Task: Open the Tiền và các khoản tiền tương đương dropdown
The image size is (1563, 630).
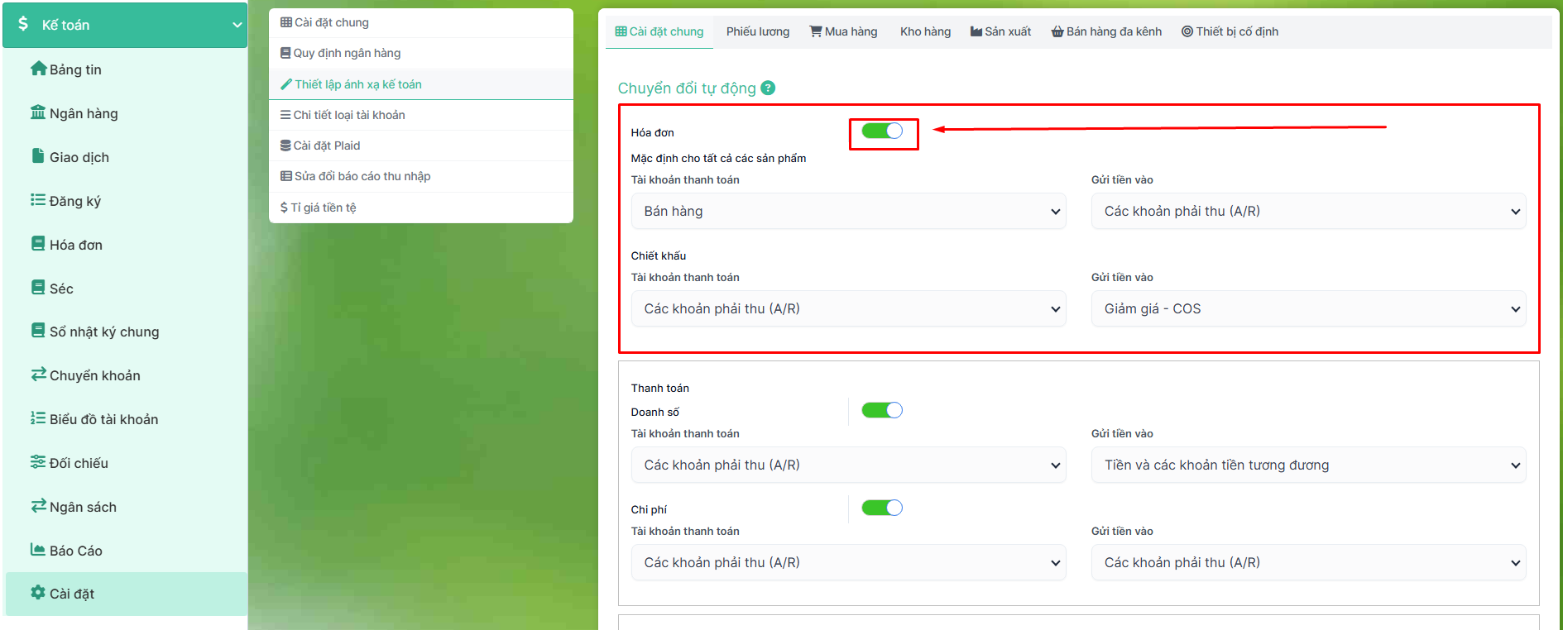Action: (1308, 465)
